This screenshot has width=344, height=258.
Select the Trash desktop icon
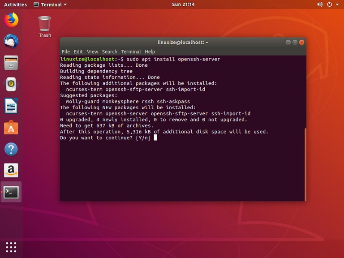tap(45, 26)
